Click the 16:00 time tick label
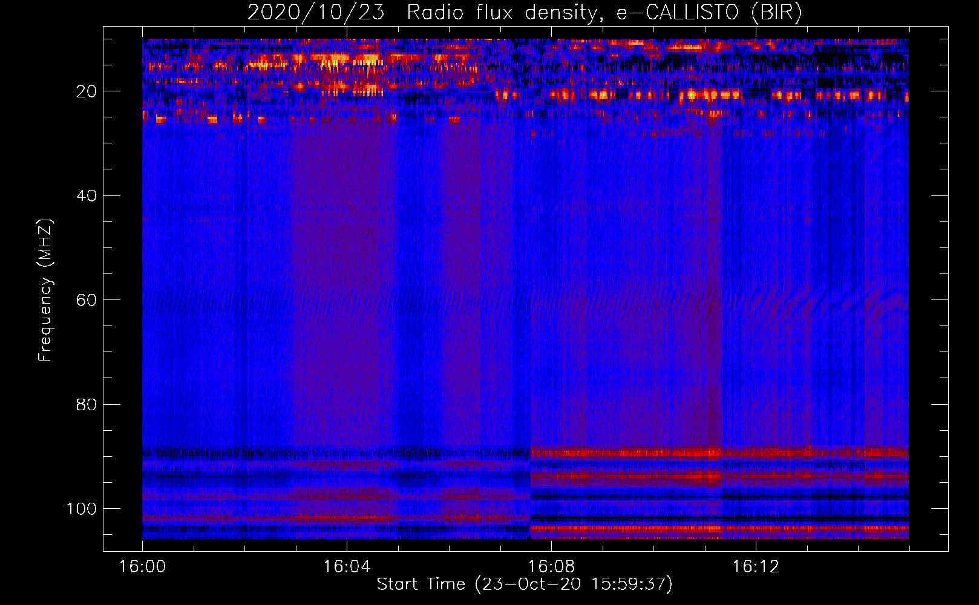 click(x=142, y=567)
